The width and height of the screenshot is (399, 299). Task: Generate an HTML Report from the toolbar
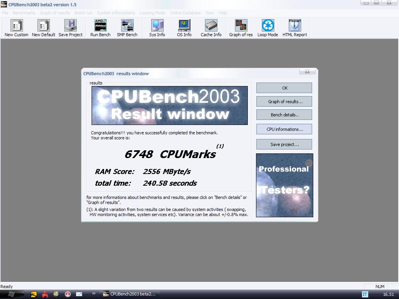[295, 28]
